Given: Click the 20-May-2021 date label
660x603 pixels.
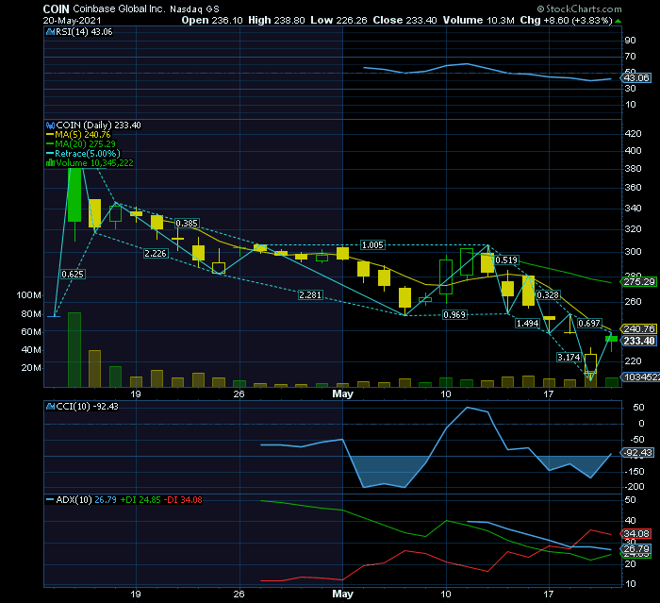Looking at the screenshot, I should tap(72, 21).
